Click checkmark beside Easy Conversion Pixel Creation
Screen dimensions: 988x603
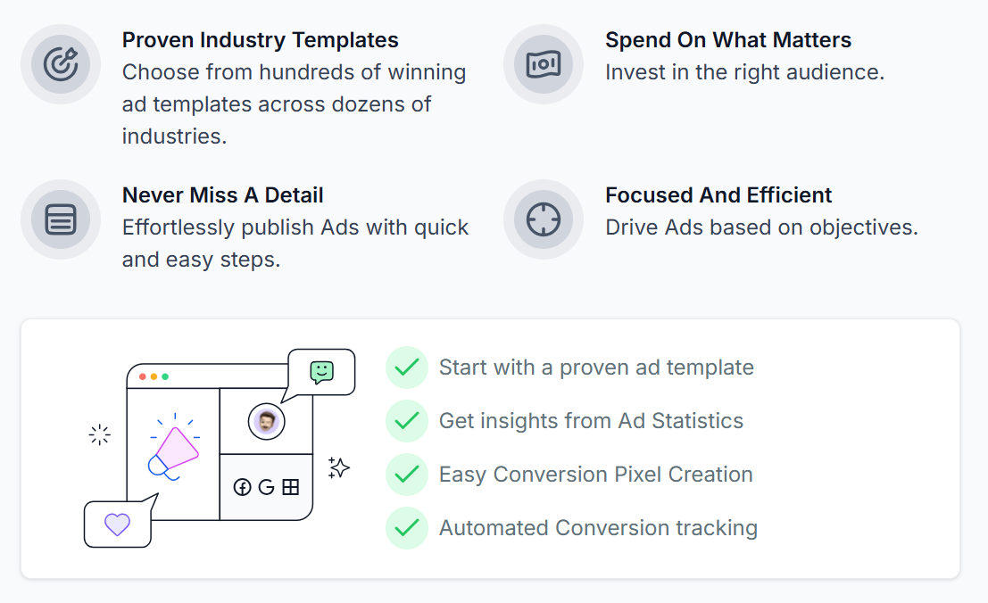[407, 475]
